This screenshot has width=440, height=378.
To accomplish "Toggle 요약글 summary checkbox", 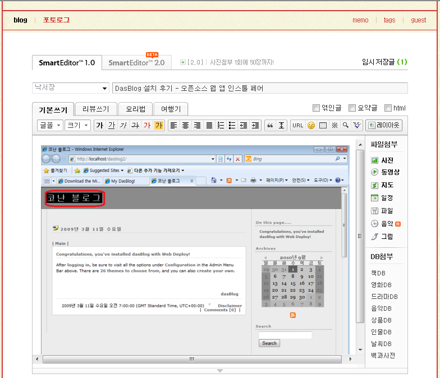I will (352, 108).
